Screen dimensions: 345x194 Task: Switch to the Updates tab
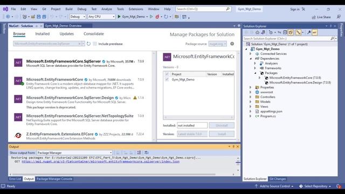coord(67,33)
